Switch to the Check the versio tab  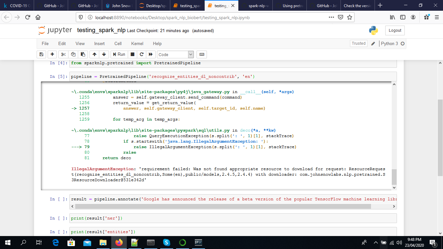(357, 6)
